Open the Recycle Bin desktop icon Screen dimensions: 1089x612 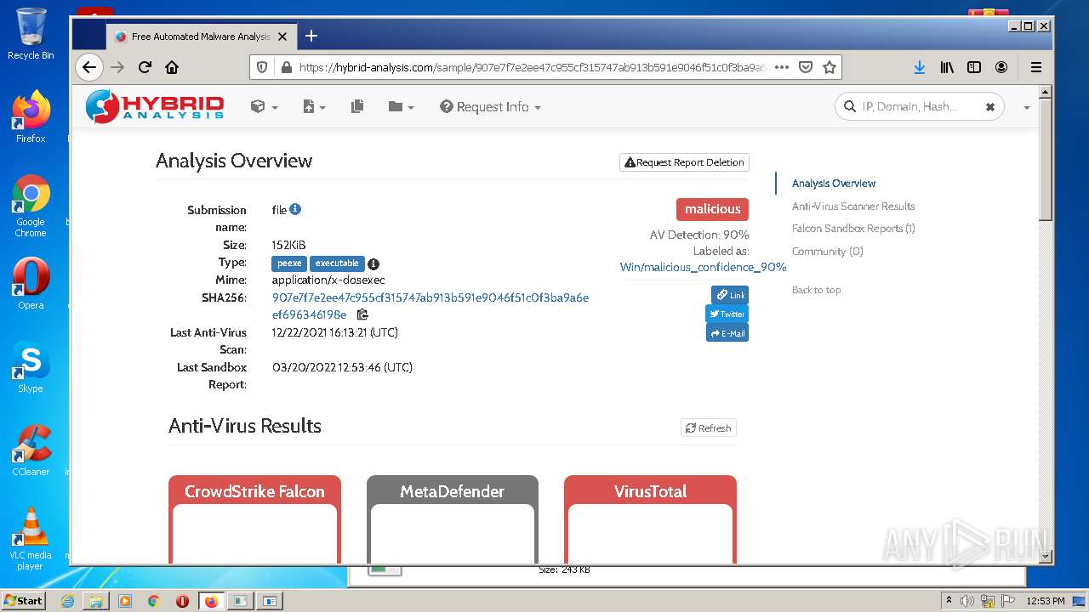point(31,34)
